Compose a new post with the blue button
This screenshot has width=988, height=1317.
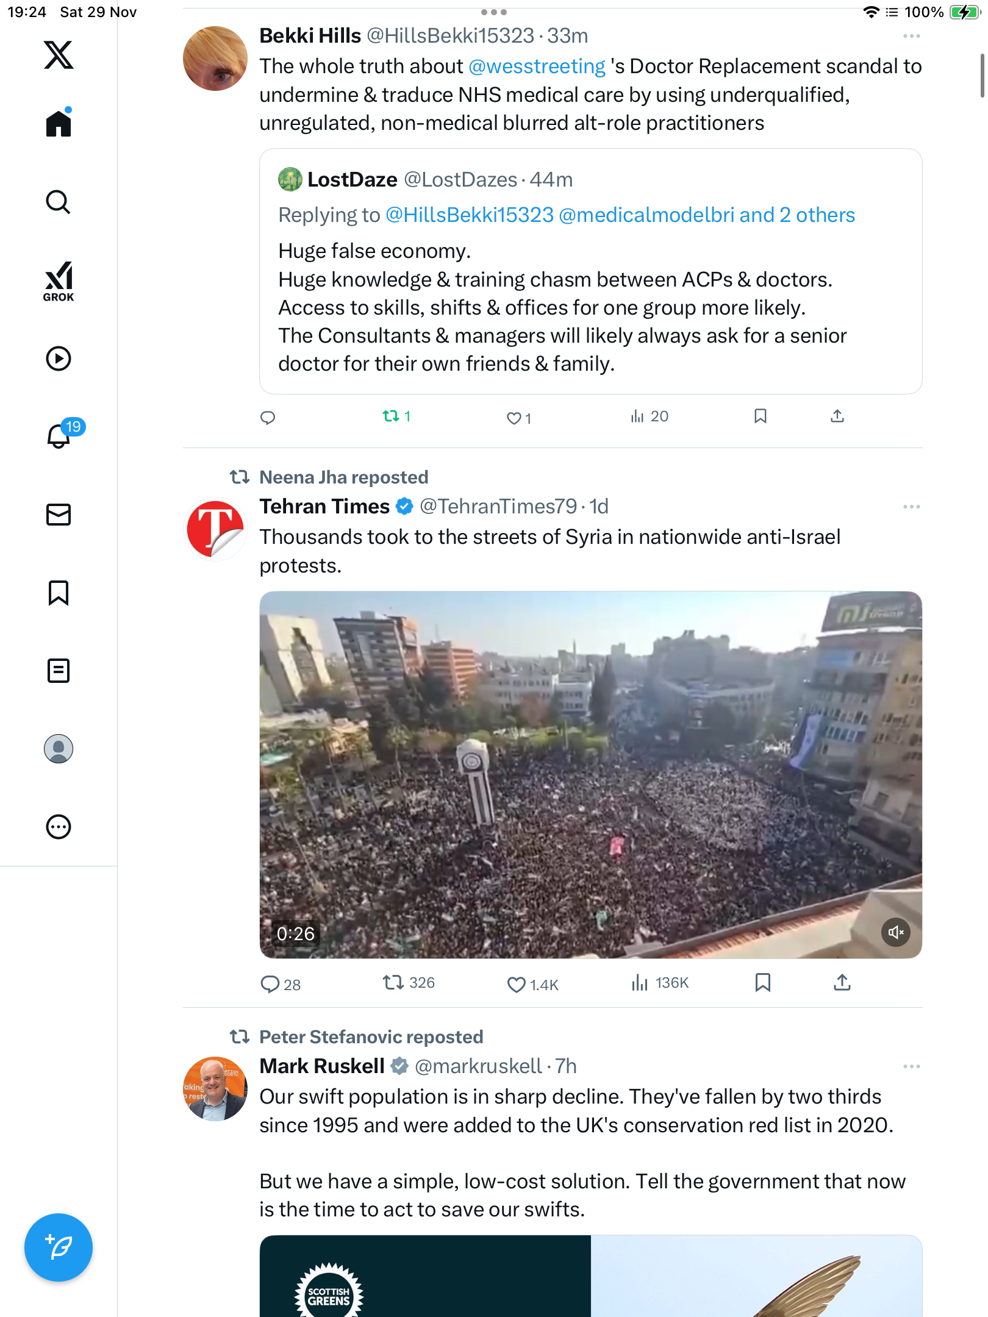59,1247
